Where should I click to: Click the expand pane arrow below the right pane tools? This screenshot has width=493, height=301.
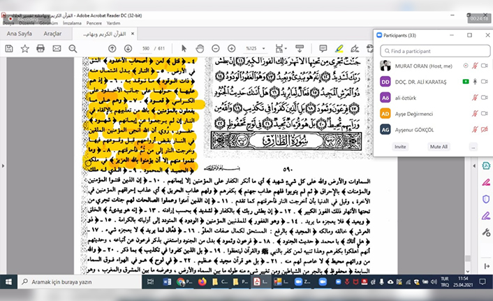pyautogui.click(x=487, y=266)
